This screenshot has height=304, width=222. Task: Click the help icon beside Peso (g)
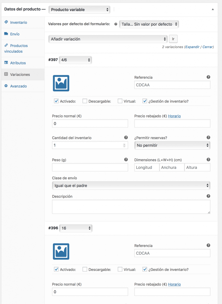click(x=126, y=159)
